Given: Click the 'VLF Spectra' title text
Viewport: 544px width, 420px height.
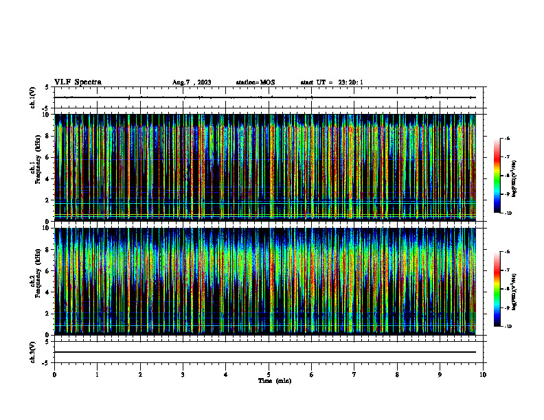Looking at the screenshot, I should click(x=78, y=82).
